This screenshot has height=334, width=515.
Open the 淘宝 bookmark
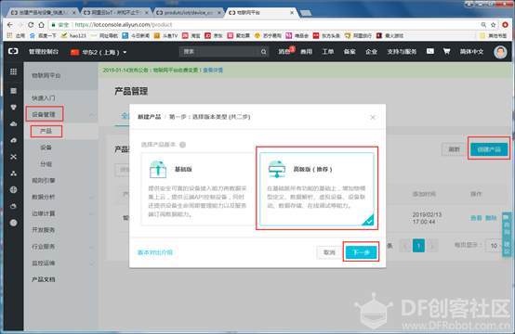(x=191, y=36)
